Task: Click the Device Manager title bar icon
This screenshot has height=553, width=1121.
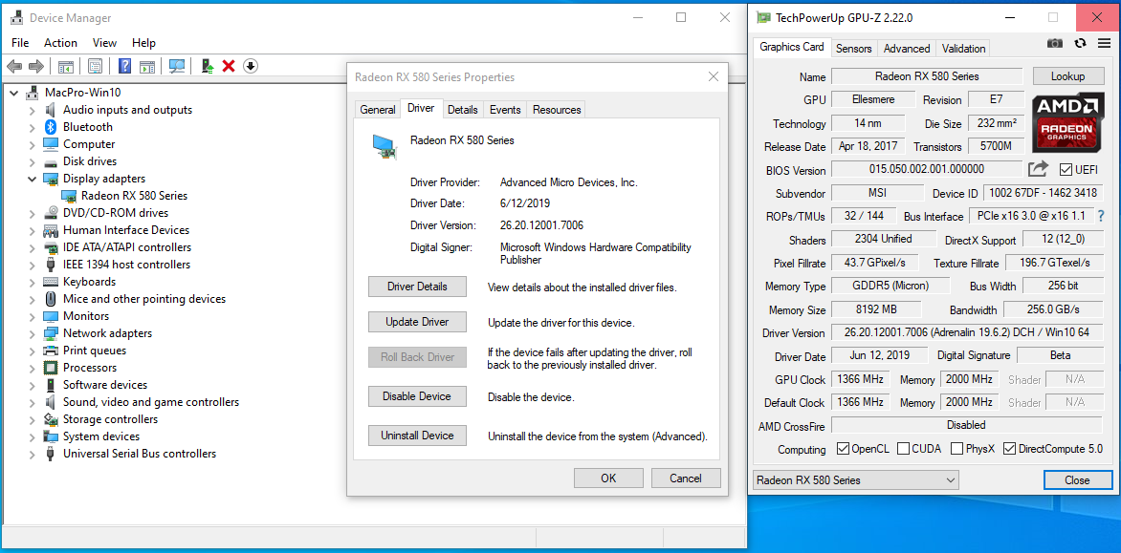Action: (x=16, y=17)
